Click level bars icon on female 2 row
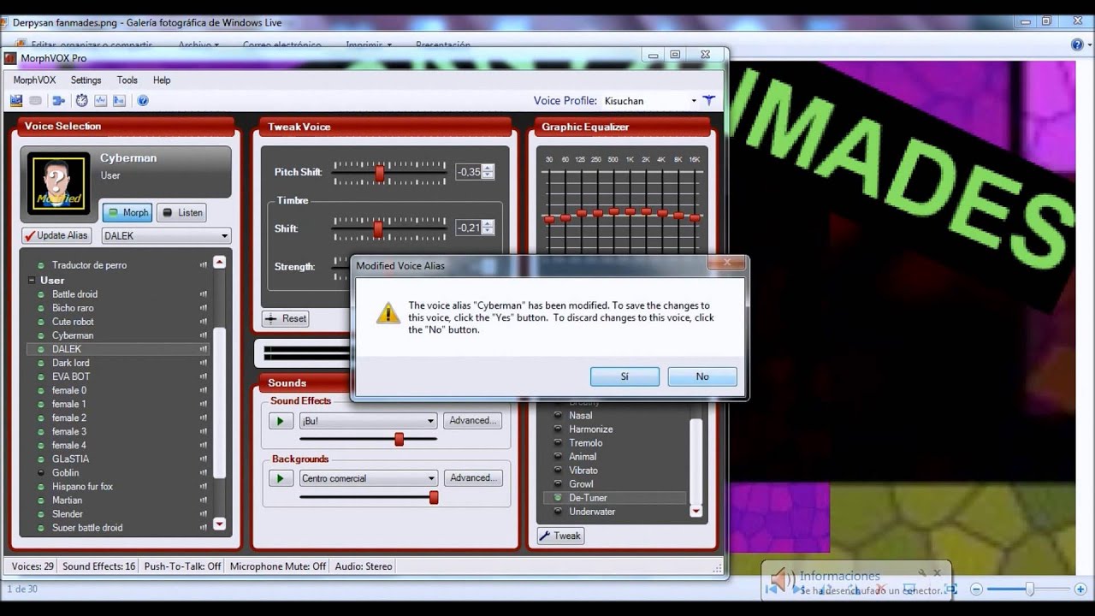 click(204, 418)
